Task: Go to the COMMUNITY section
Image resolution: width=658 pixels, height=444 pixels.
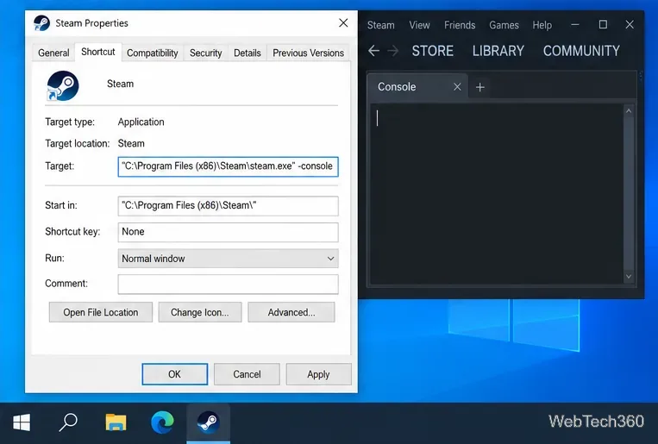Action: pyautogui.click(x=581, y=51)
